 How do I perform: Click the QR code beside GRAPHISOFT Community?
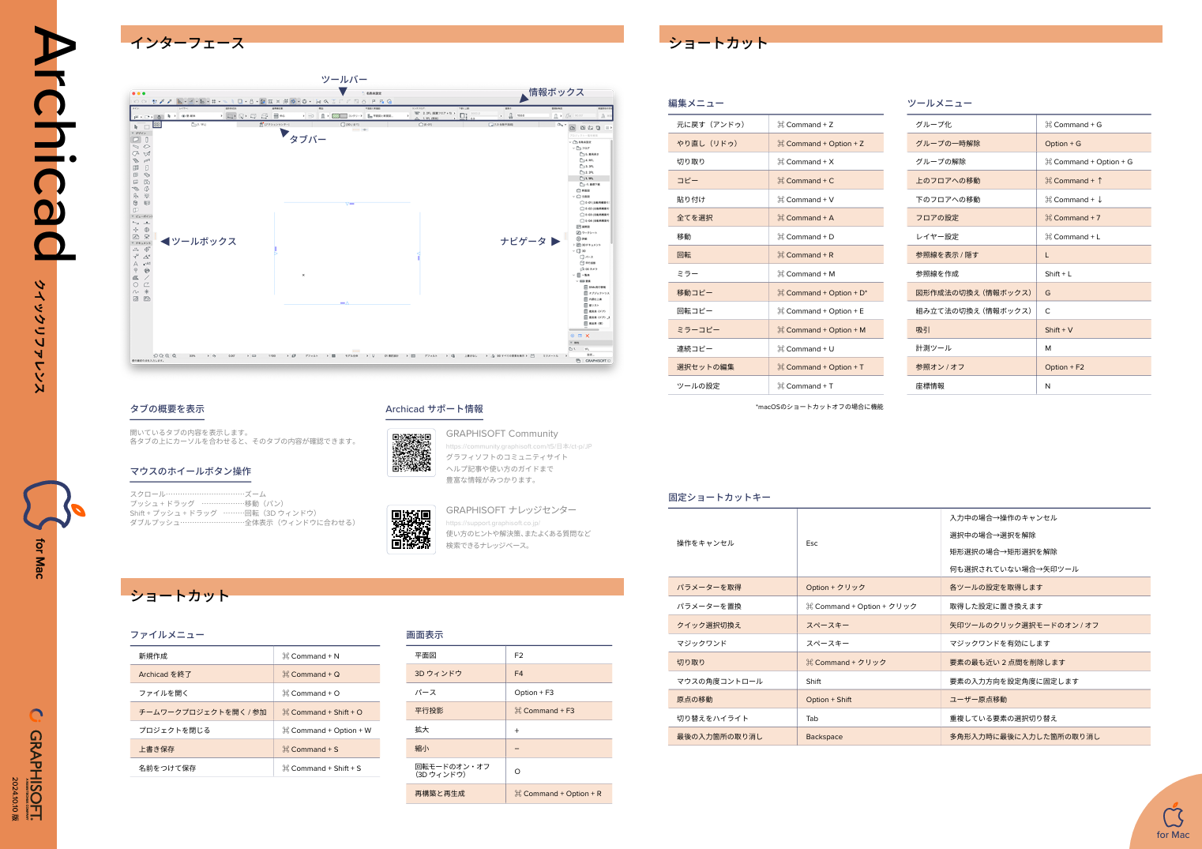coord(411,453)
